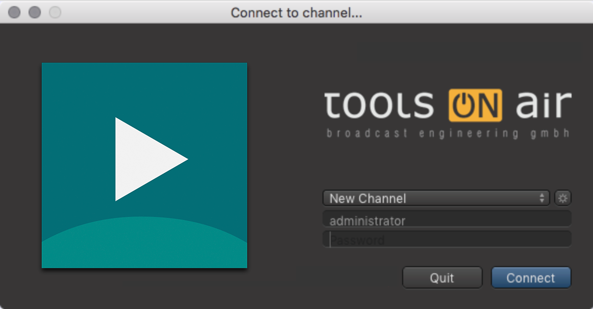Click the teal play logo thumbnail
The image size is (593, 309).
click(144, 165)
